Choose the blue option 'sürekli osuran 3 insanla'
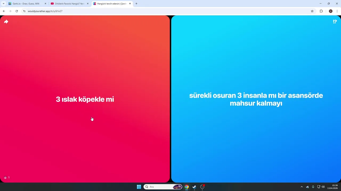 [x=256, y=99]
